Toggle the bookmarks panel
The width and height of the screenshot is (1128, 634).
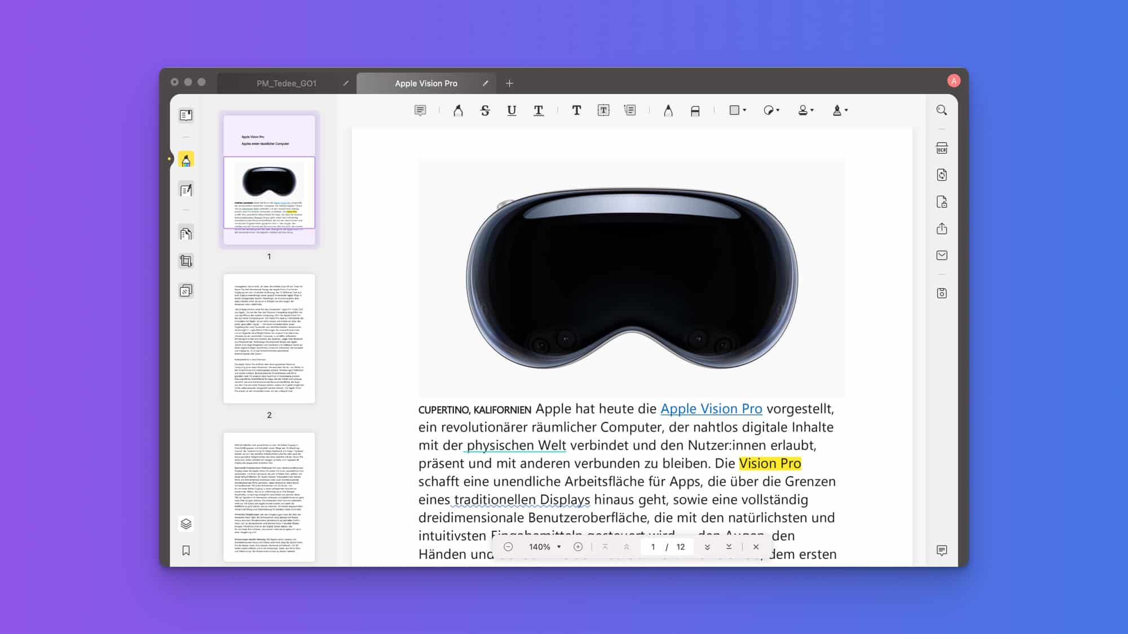click(x=186, y=551)
